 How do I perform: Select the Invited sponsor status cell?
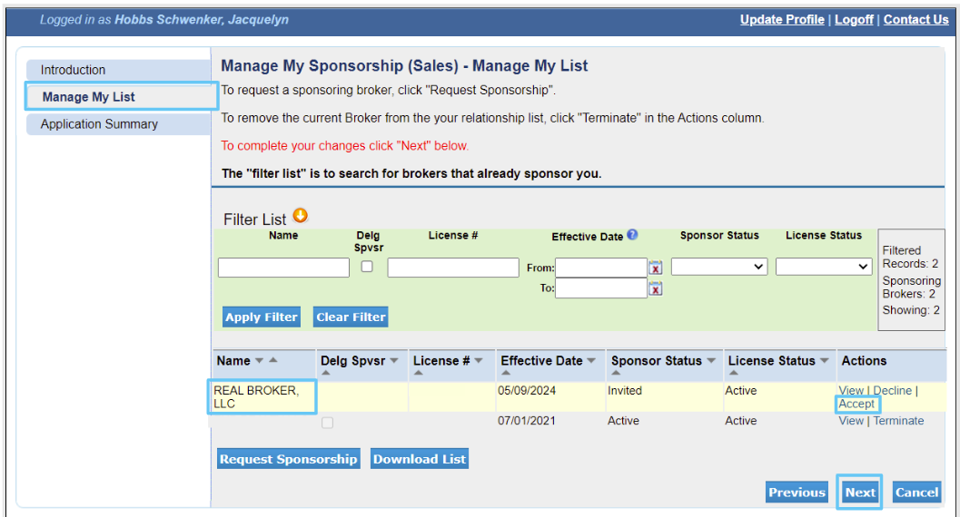pyautogui.click(x=625, y=391)
